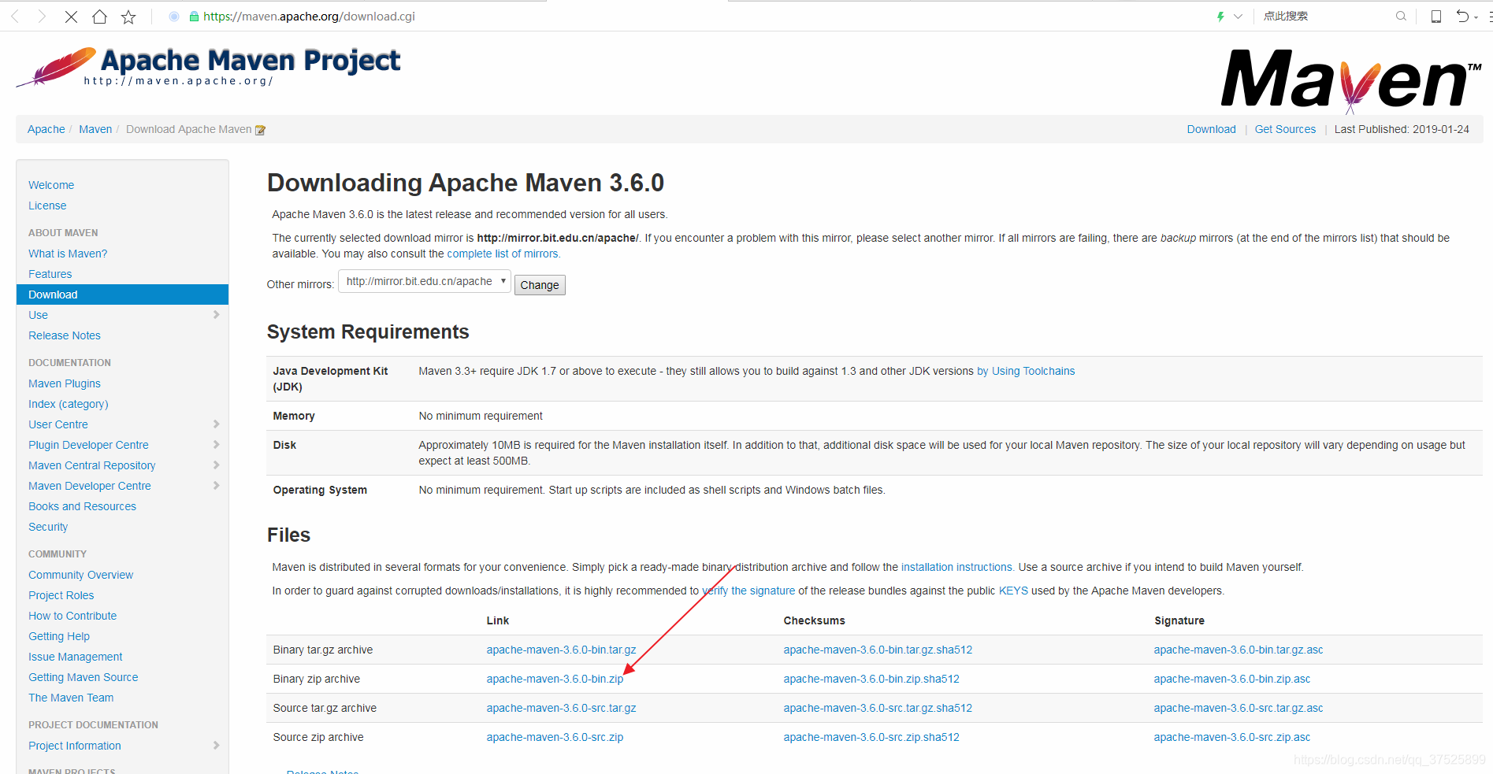Click the mobile device view icon
The height and width of the screenshot is (774, 1493).
tap(1436, 16)
